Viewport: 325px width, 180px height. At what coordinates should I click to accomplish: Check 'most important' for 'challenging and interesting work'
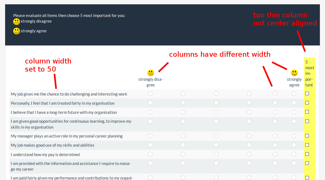307,94
